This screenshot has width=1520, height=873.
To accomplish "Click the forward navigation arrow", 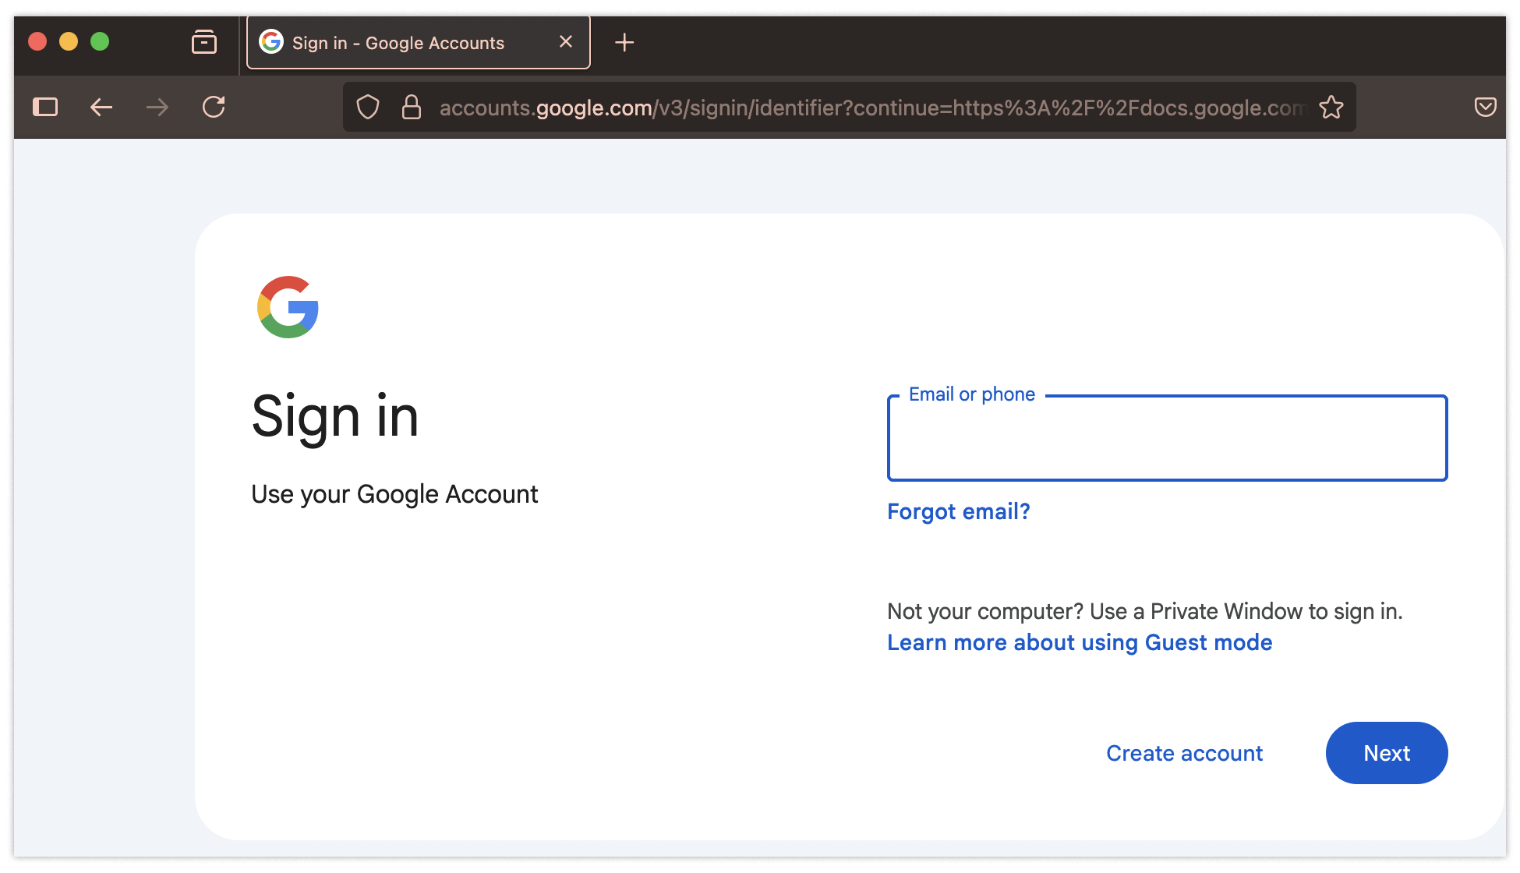I will pos(157,107).
